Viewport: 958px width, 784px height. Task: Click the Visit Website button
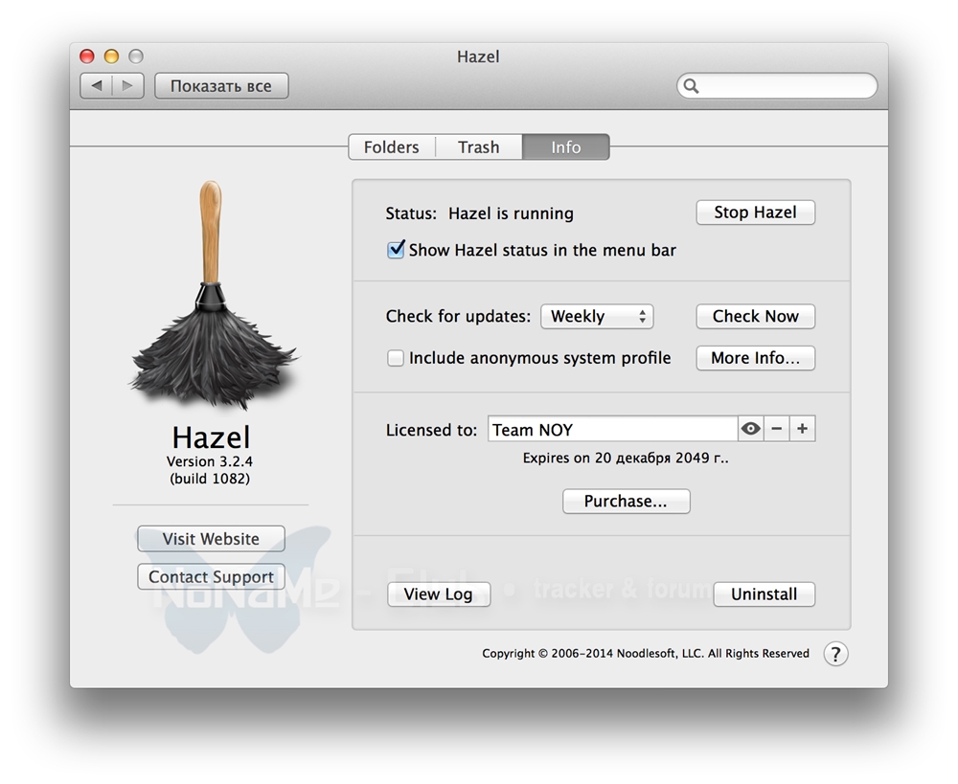pyautogui.click(x=211, y=539)
